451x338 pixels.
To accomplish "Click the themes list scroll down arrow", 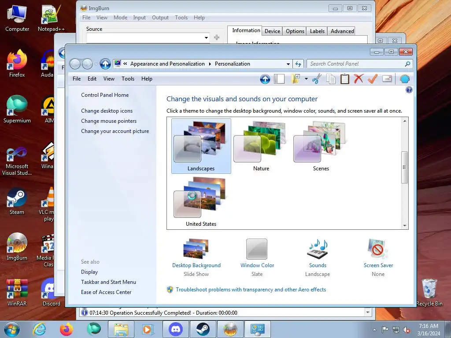I will point(405,226).
